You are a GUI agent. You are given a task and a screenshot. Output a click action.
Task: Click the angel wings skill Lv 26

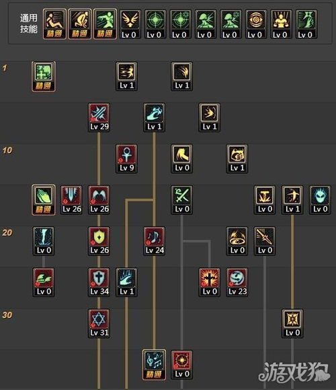coord(99,200)
